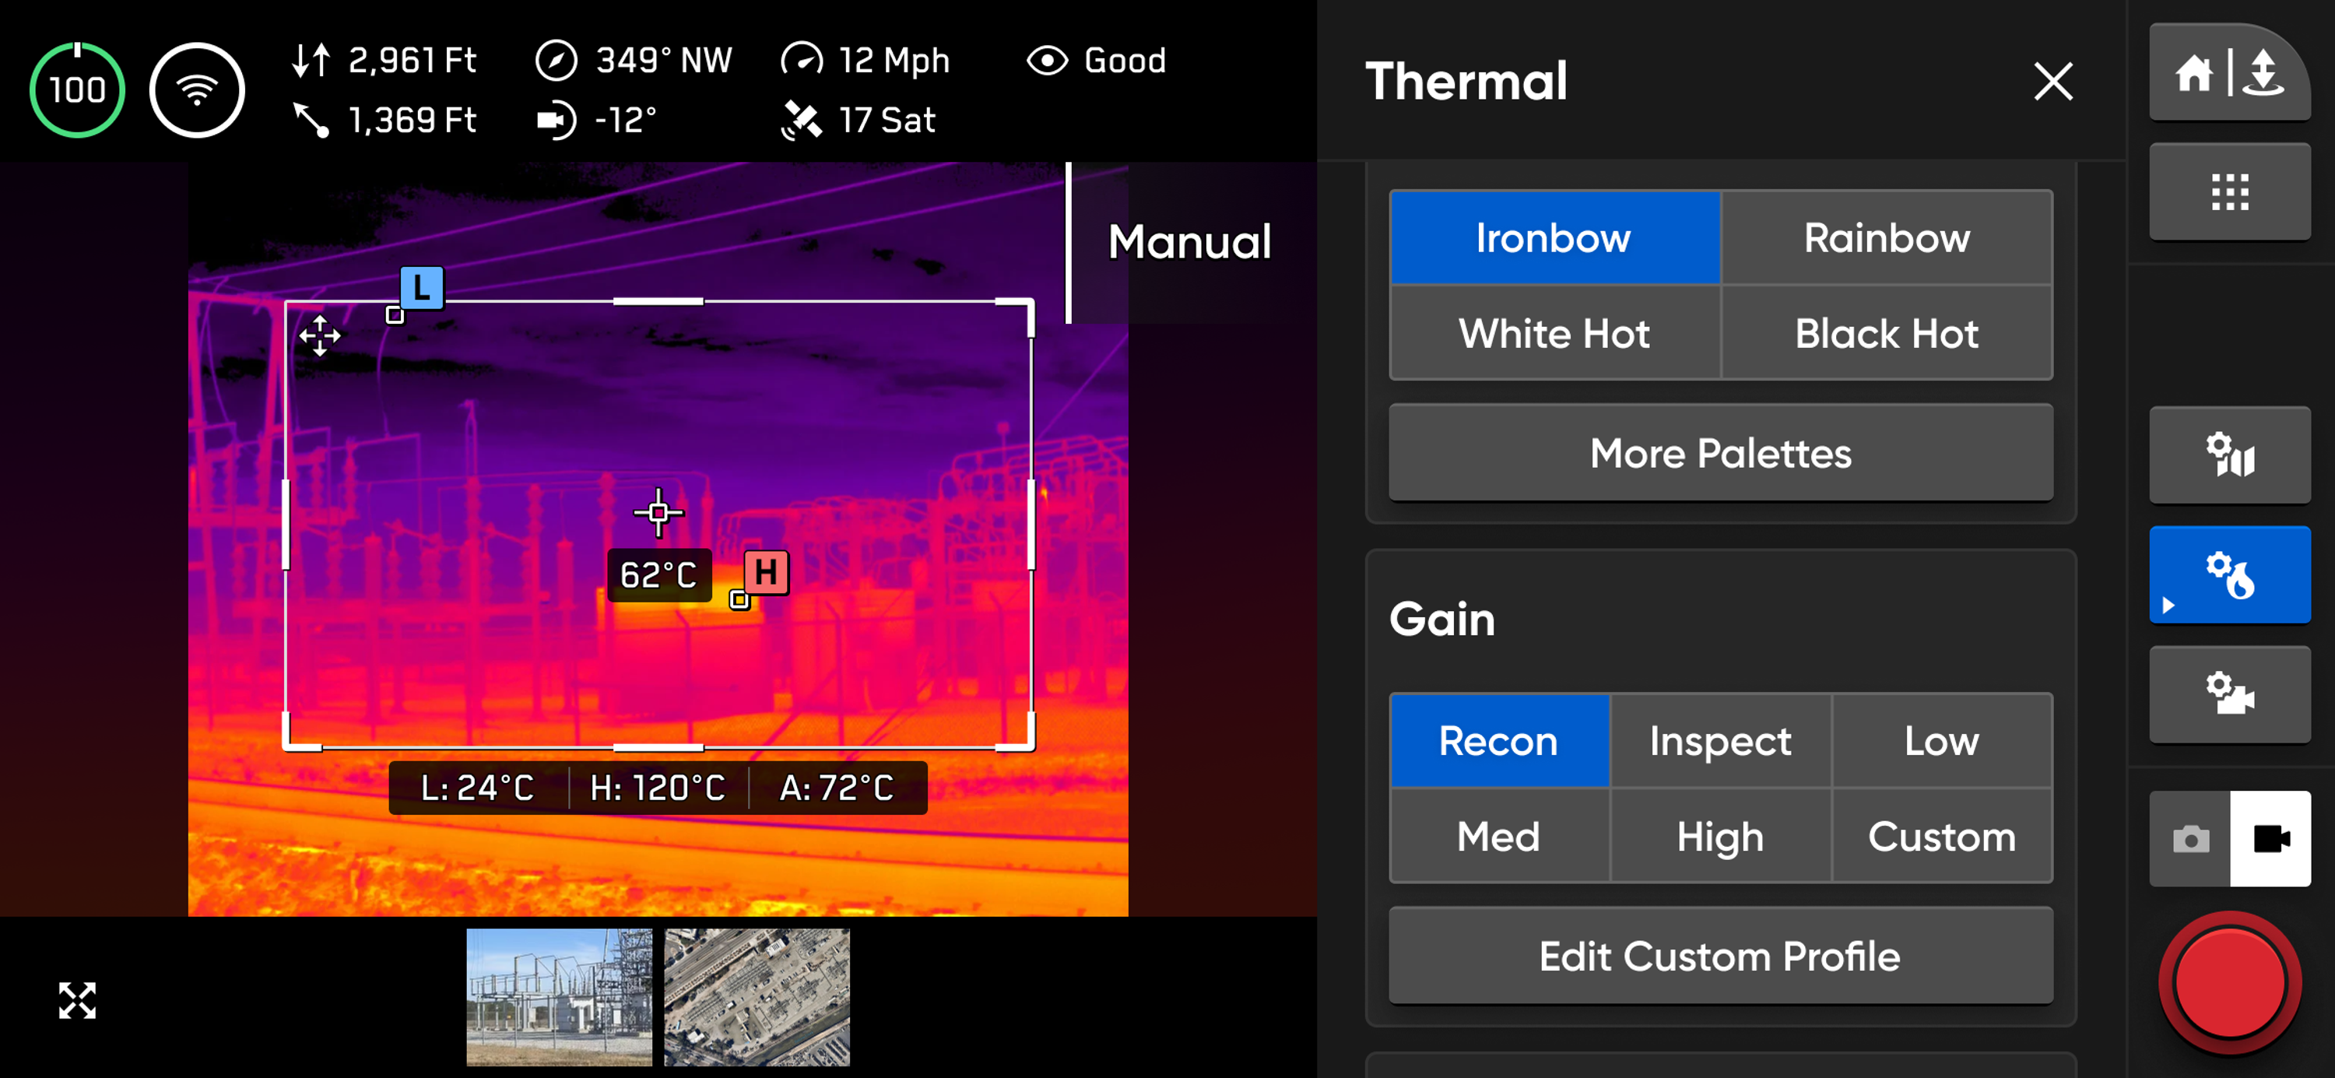
Task: Tap the satellite count icon
Action: tap(802, 120)
